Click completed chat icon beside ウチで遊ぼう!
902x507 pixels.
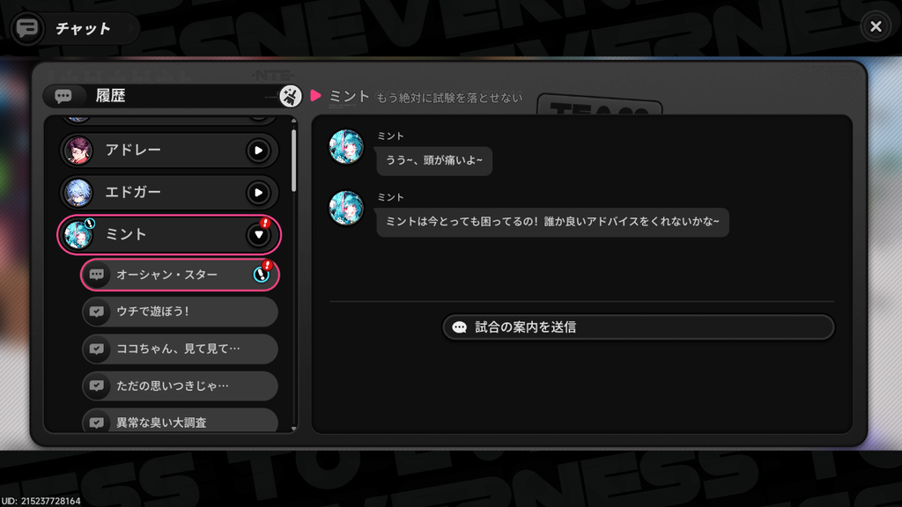coord(97,312)
